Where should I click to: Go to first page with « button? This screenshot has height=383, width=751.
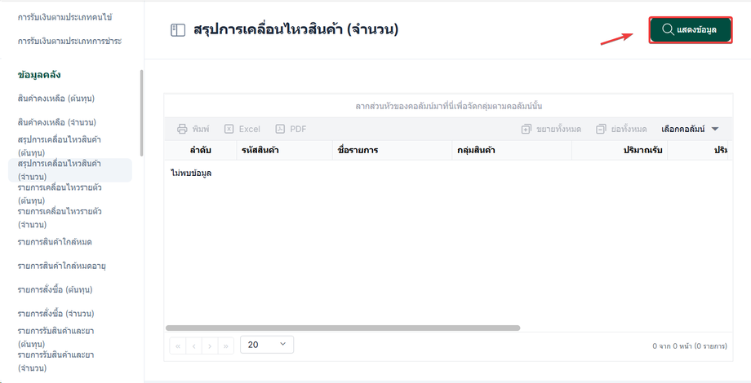pos(178,346)
